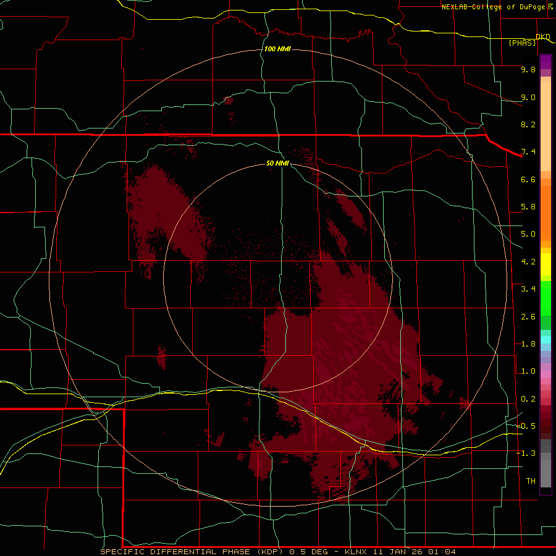Click the 4.2 value on the color scale

pyautogui.click(x=528, y=262)
